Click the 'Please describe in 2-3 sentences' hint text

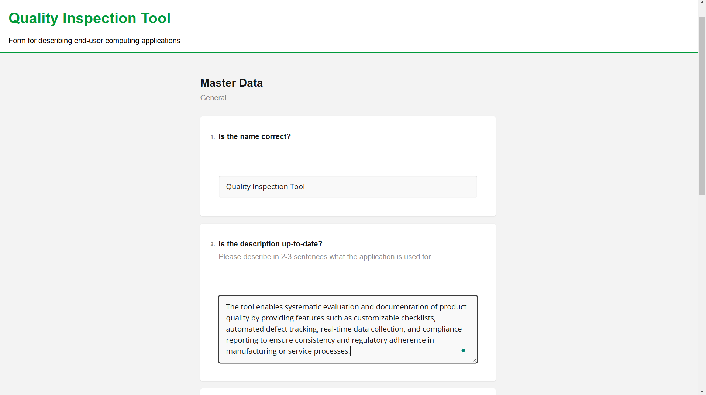click(326, 257)
